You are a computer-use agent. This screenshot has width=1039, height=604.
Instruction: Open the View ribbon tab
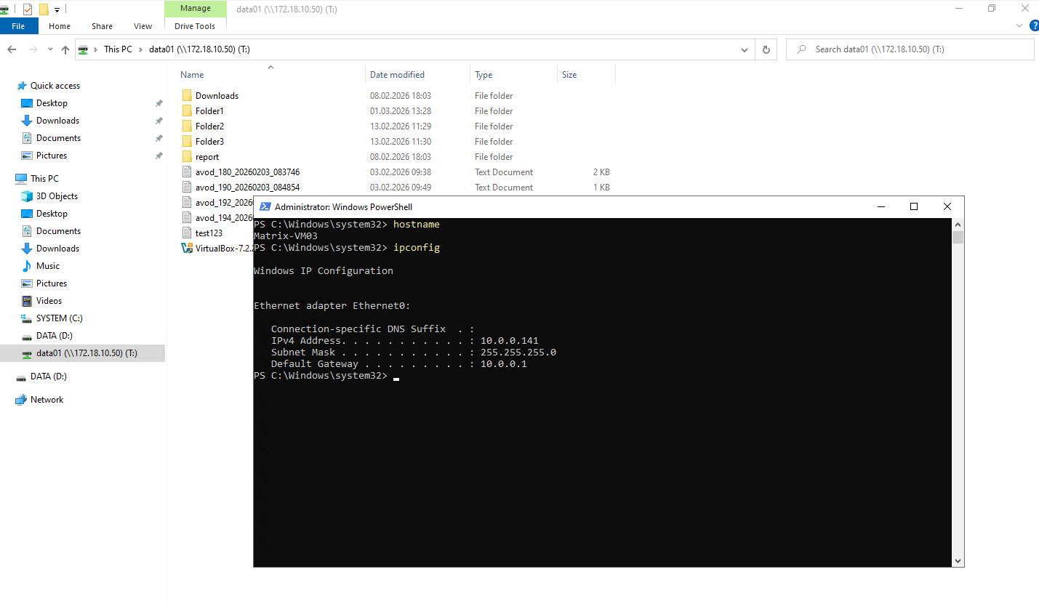pyautogui.click(x=143, y=26)
